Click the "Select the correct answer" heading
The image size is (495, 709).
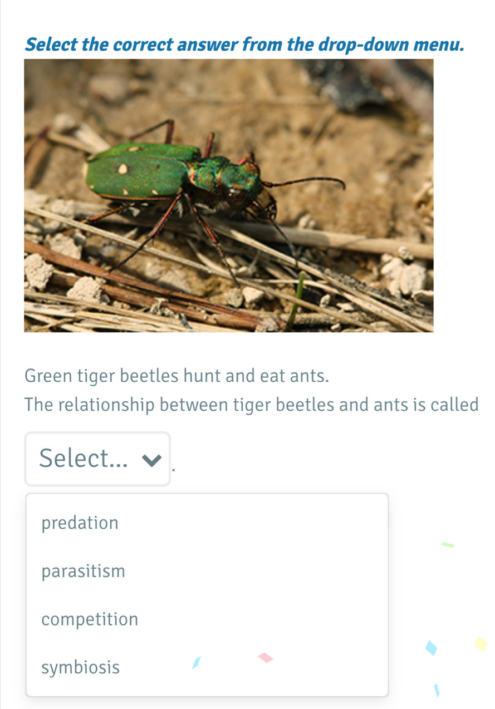(x=245, y=43)
